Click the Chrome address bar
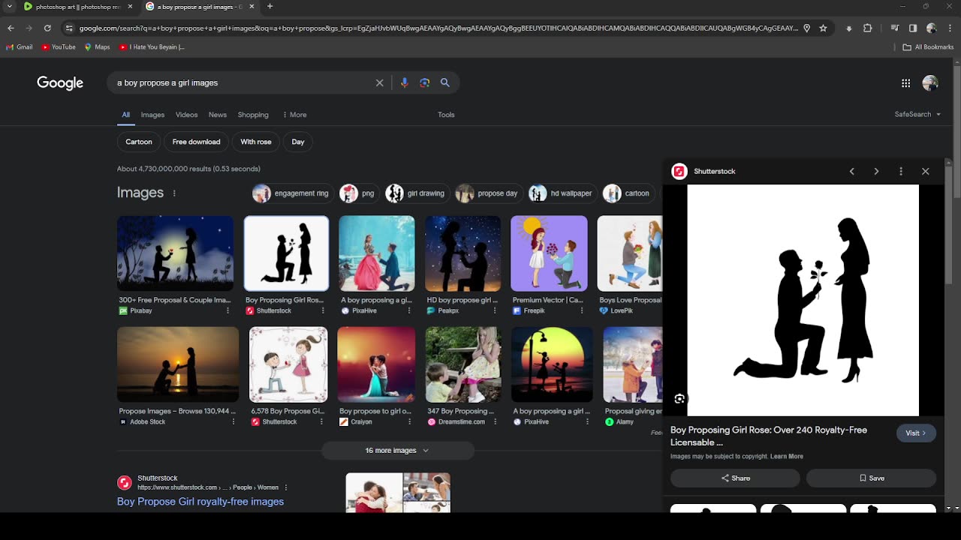 (x=438, y=28)
